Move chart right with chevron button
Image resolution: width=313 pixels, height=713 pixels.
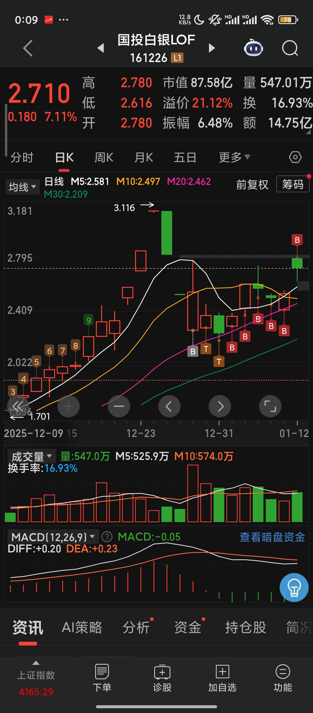[x=220, y=406]
